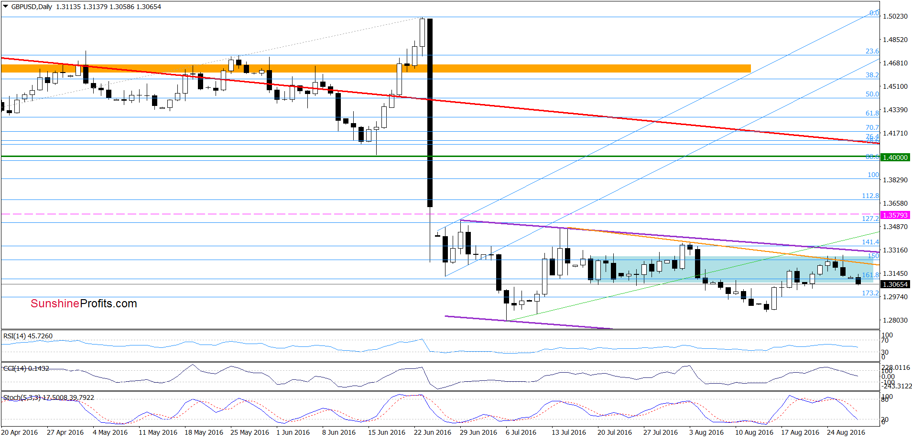The height and width of the screenshot is (439, 912).
Task: Click the 10 Aug 2016 date label
Action: 754,432
